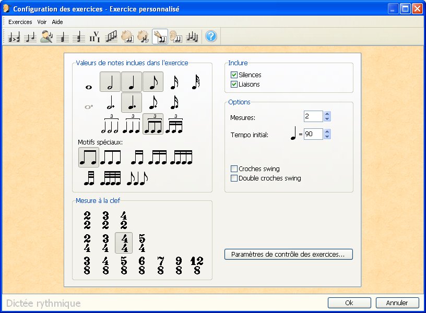
Task: Increase Mesures value with up arrow
Action: click(327, 114)
